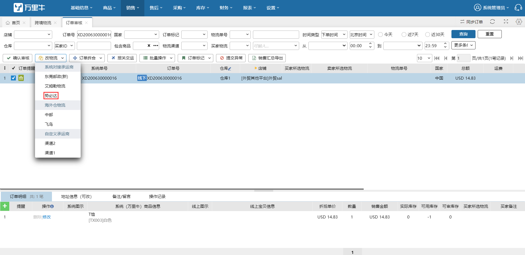Clear the 包含商品 field with X
This screenshot has height=255, width=525.
click(x=149, y=46)
